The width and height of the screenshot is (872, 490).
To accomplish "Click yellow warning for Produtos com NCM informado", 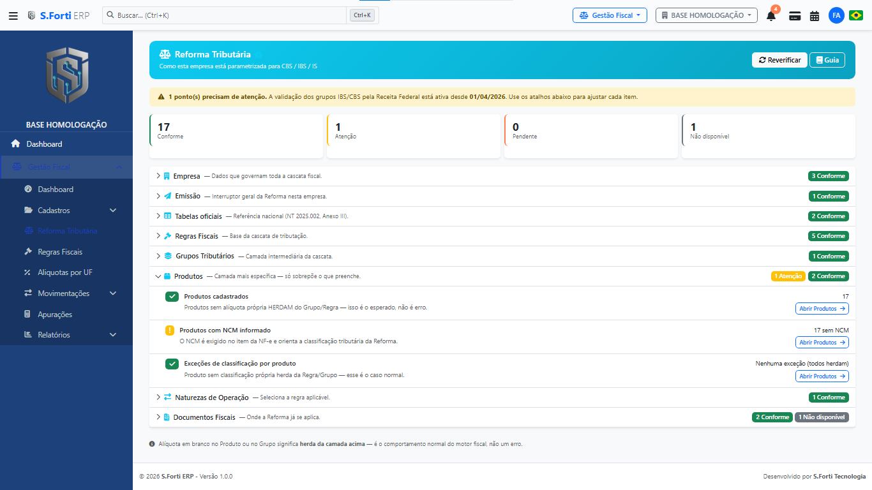I will point(170,330).
